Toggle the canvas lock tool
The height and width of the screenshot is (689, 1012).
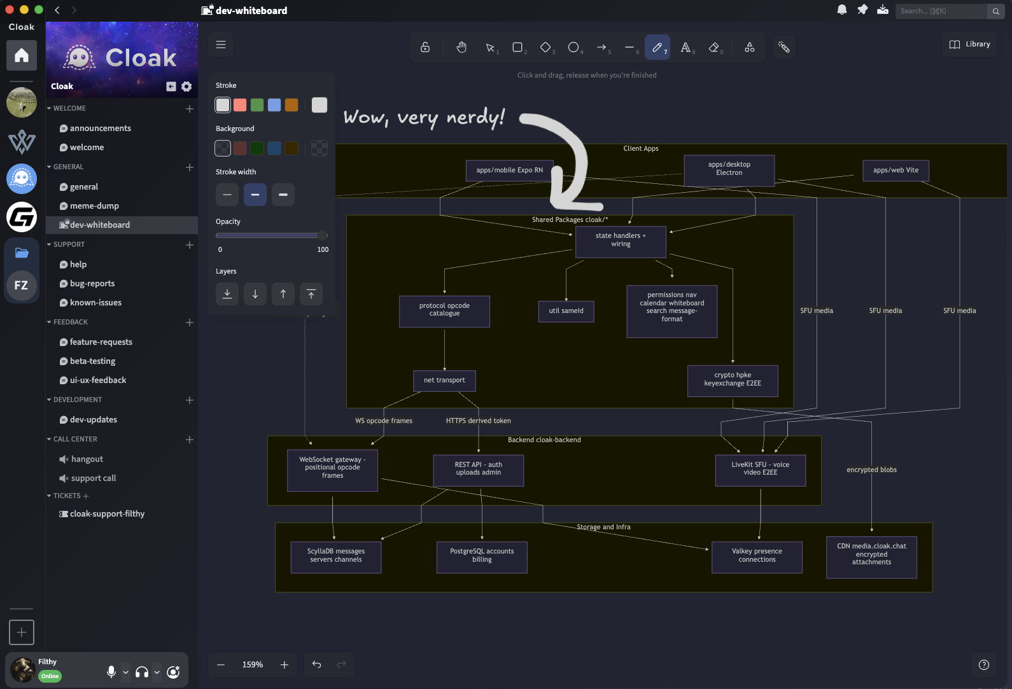point(425,47)
